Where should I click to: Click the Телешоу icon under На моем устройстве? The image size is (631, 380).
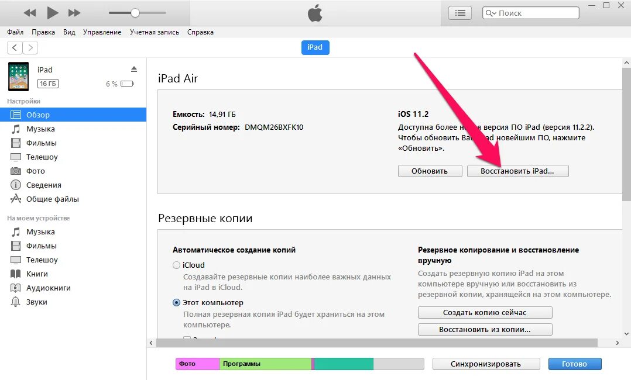tap(16, 260)
